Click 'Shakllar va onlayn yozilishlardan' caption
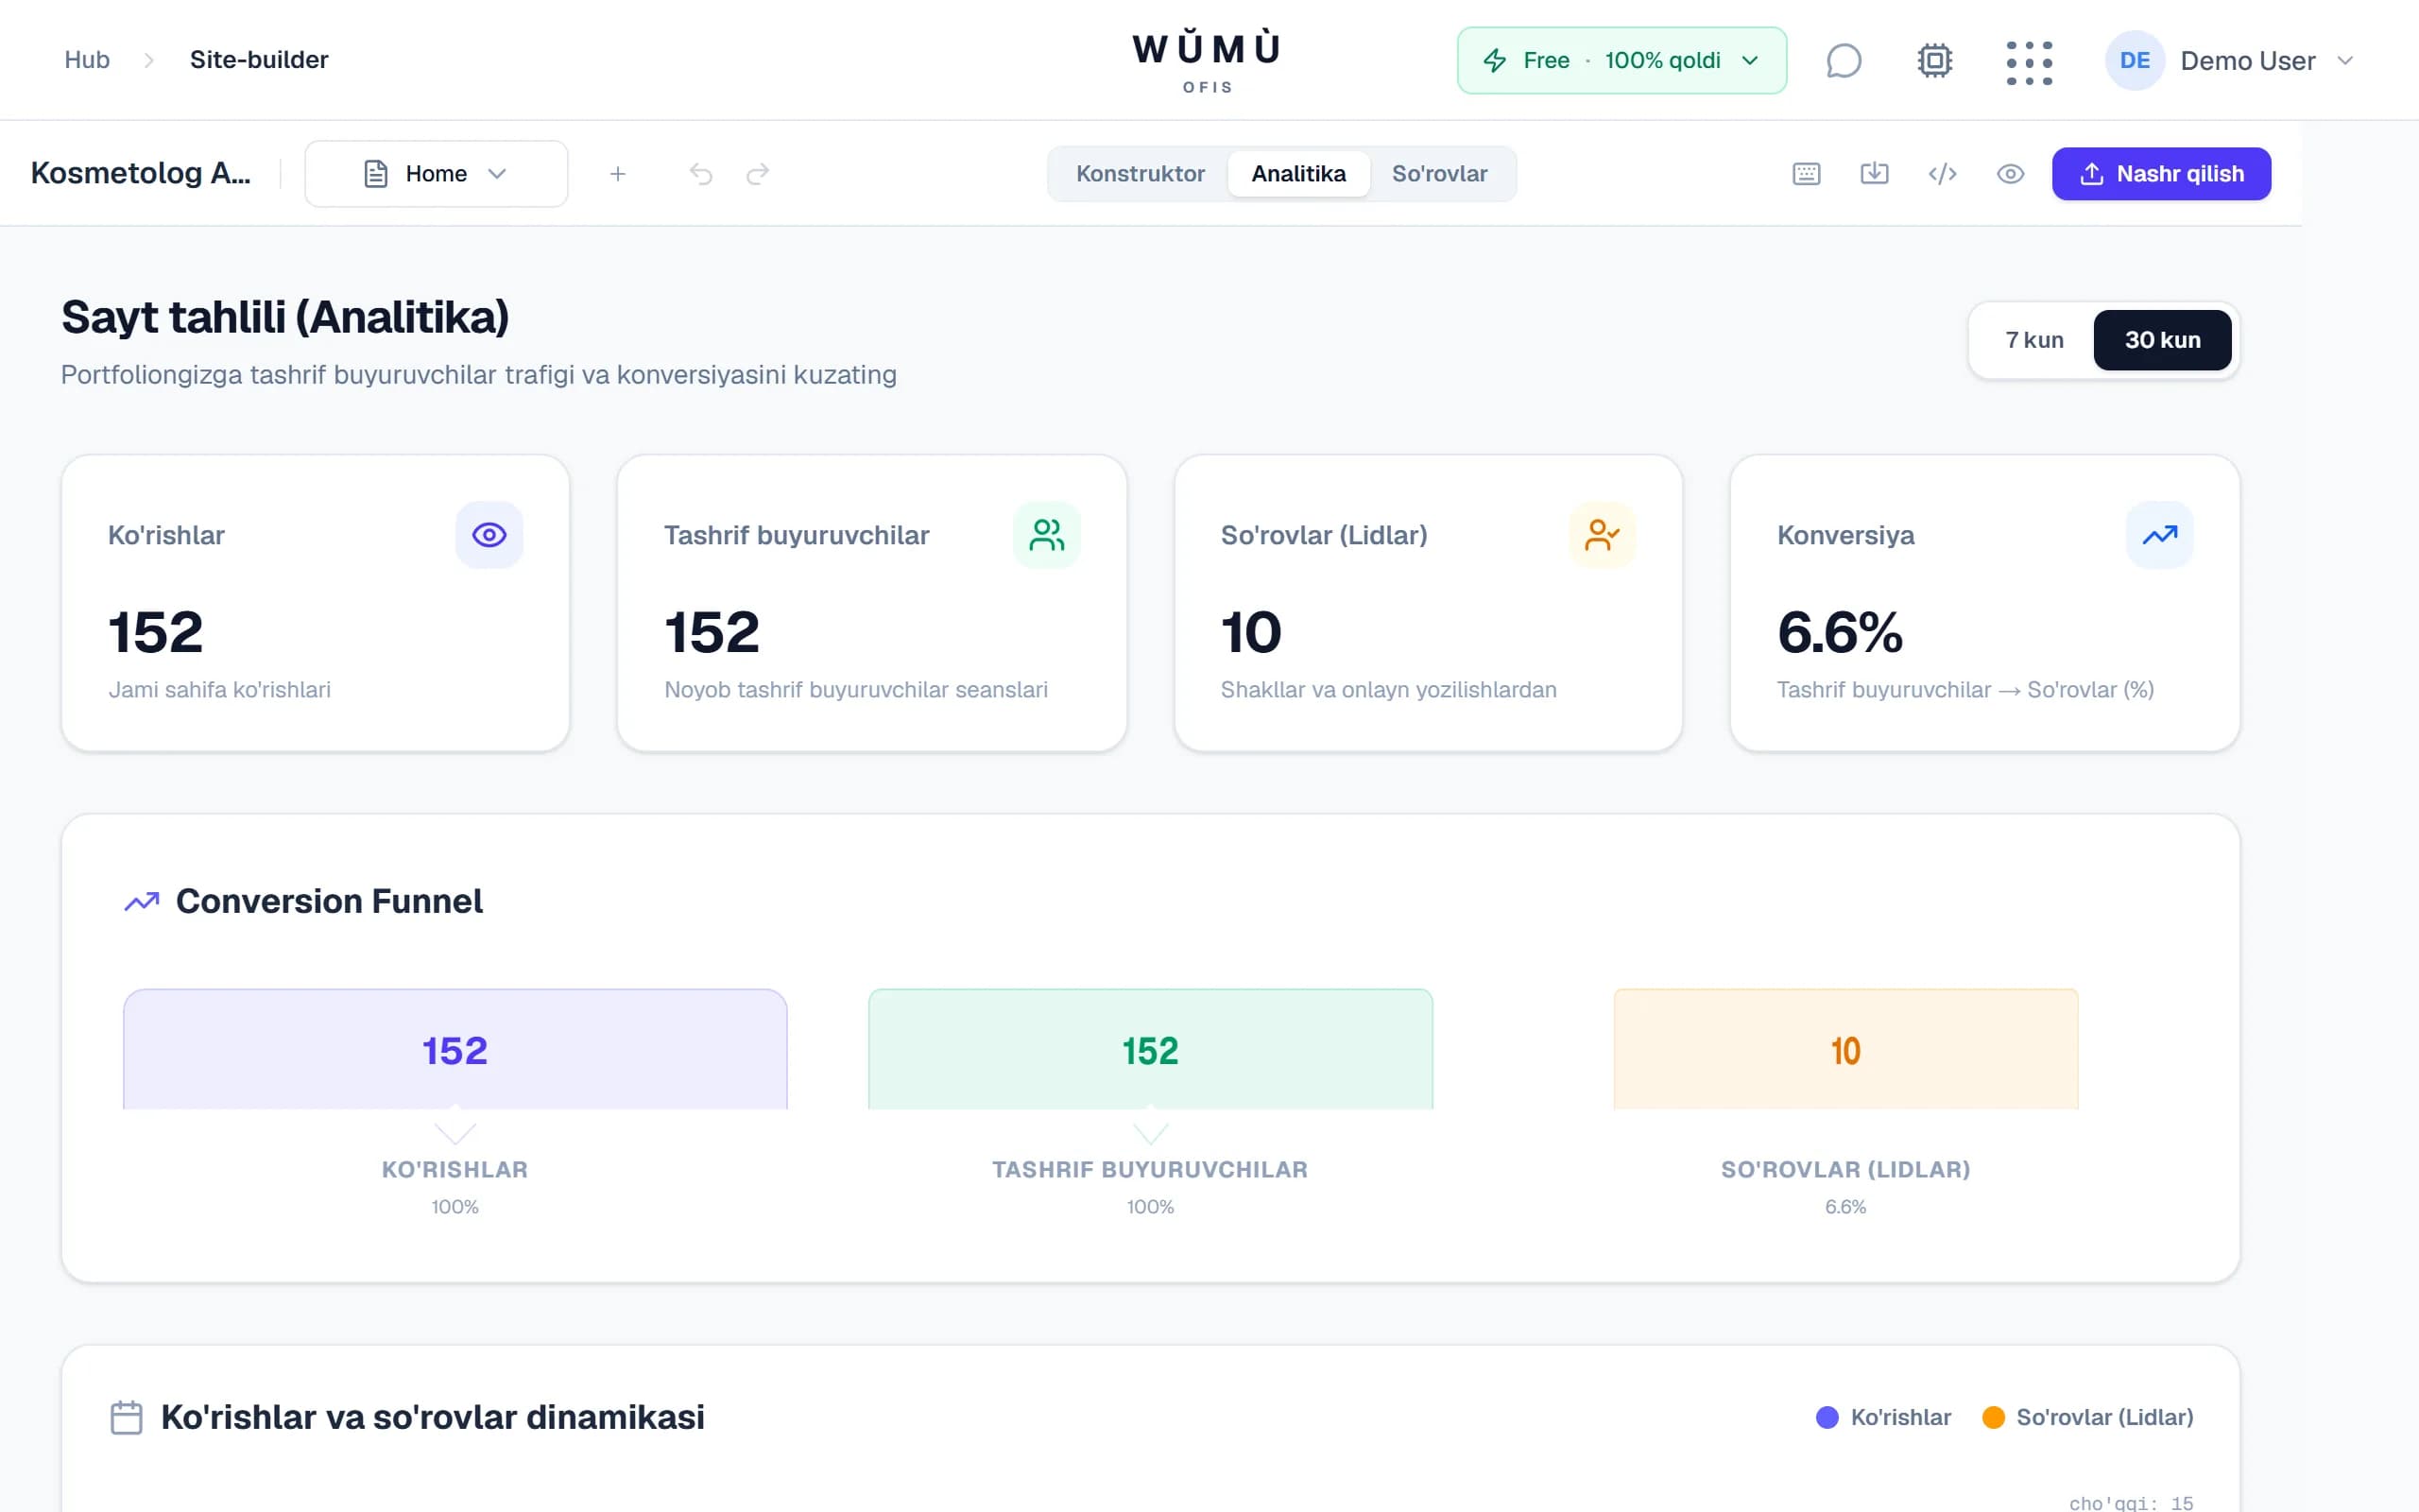This screenshot has width=2419, height=1512. pyautogui.click(x=1388, y=690)
